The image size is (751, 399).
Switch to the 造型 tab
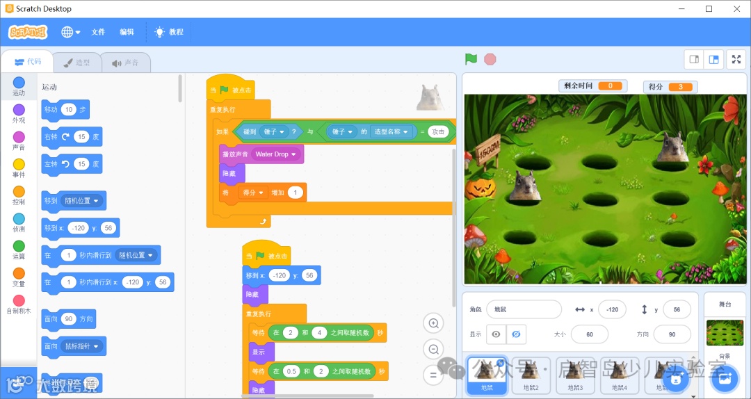click(77, 63)
